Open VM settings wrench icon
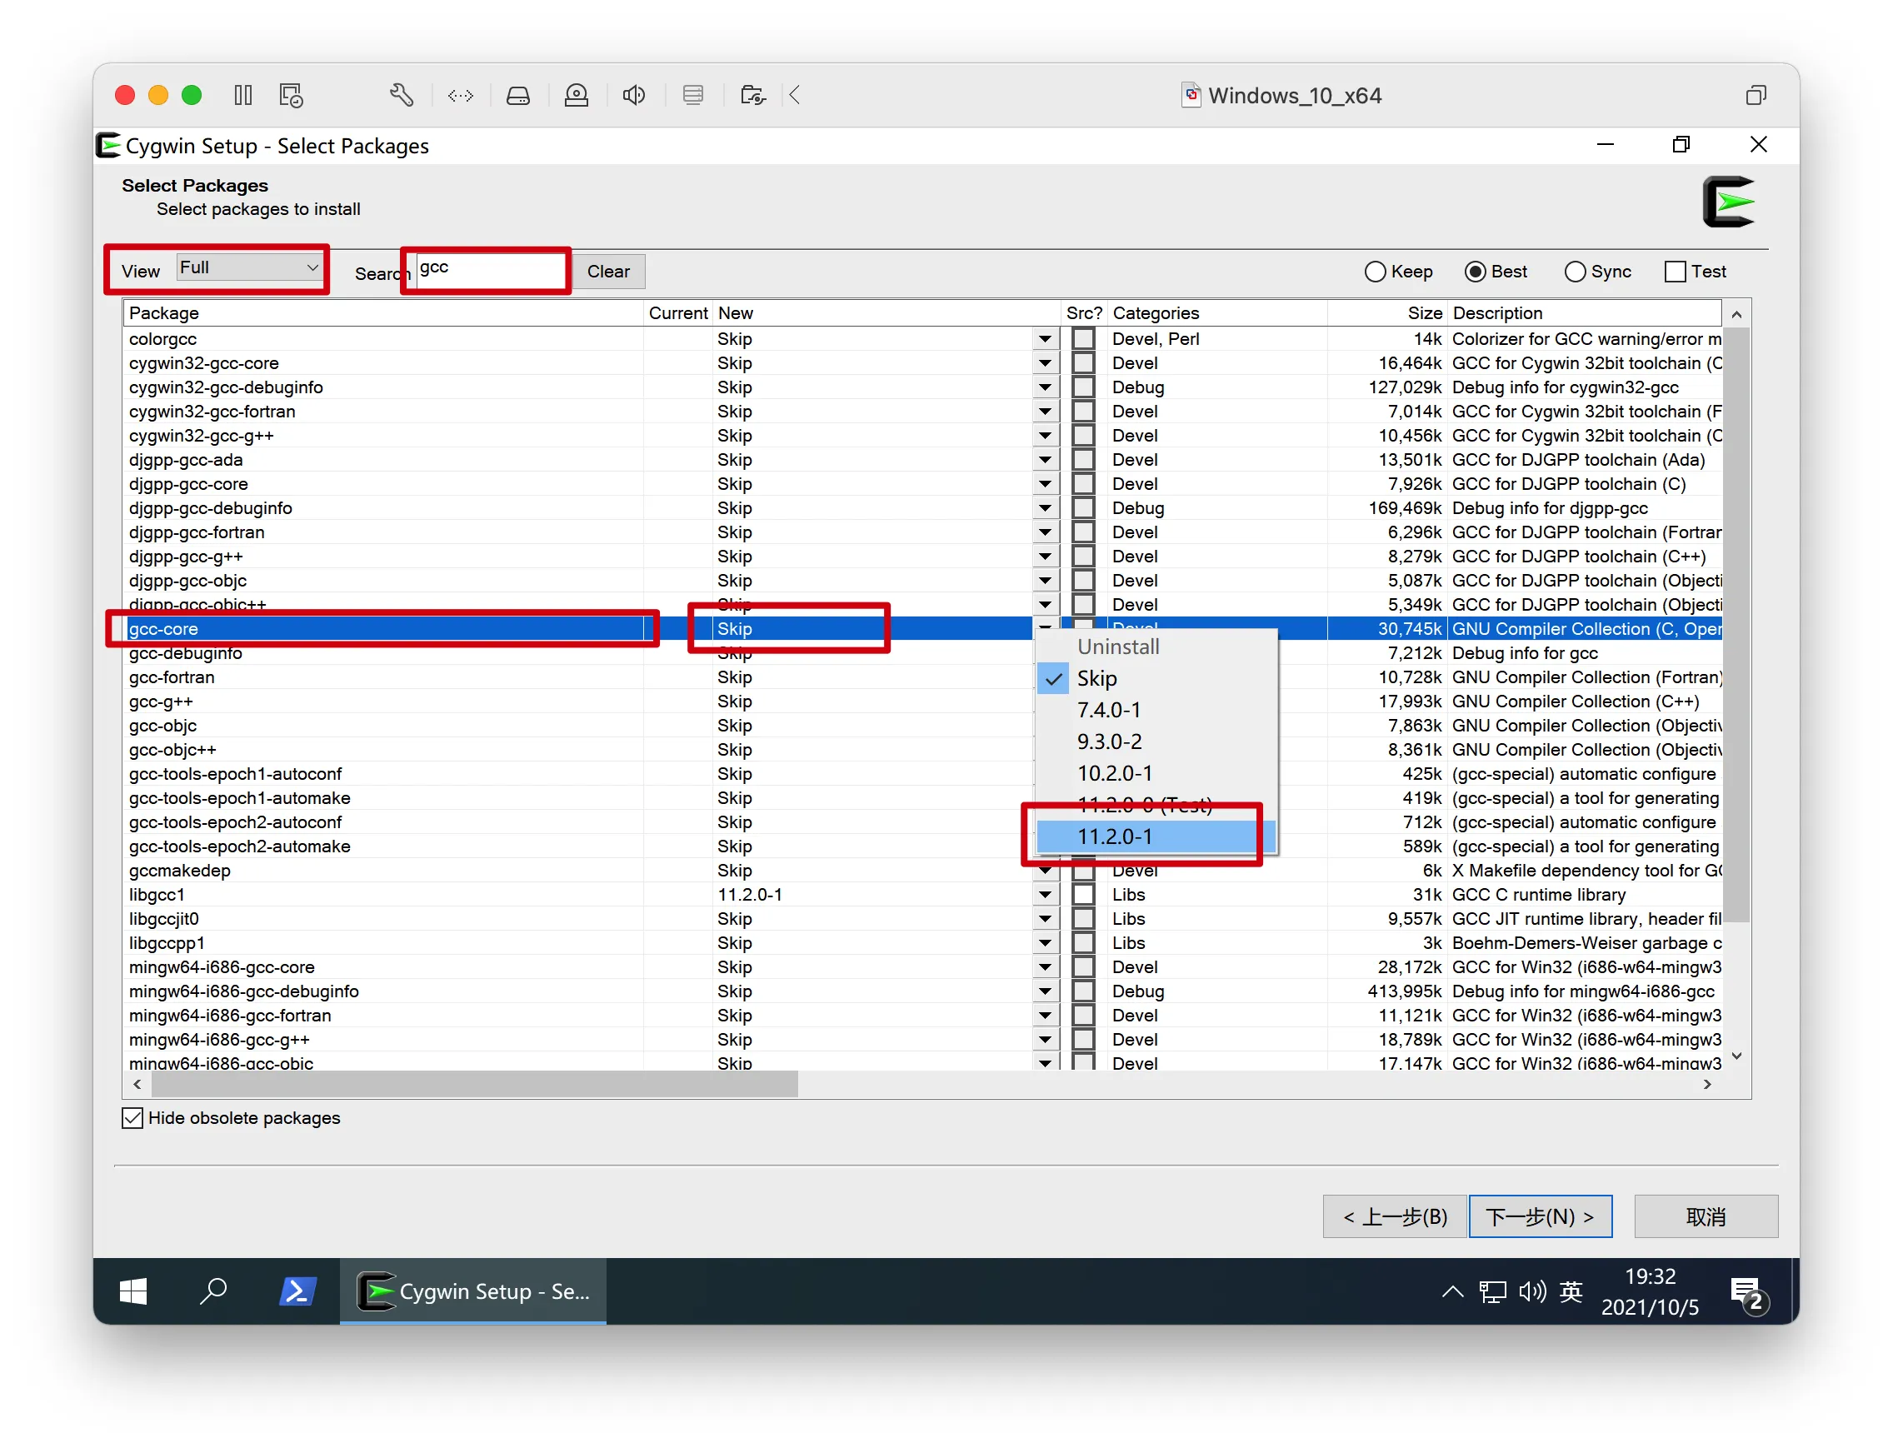1893x1448 pixels. pyautogui.click(x=401, y=95)
